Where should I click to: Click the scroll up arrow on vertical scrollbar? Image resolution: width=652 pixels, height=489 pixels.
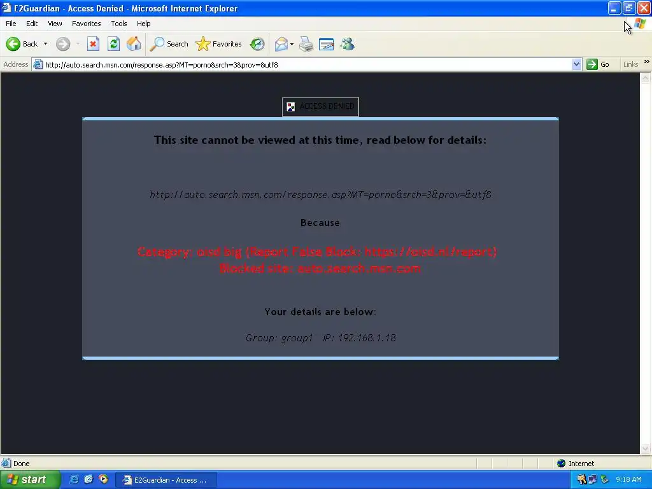tap(646, 78)
